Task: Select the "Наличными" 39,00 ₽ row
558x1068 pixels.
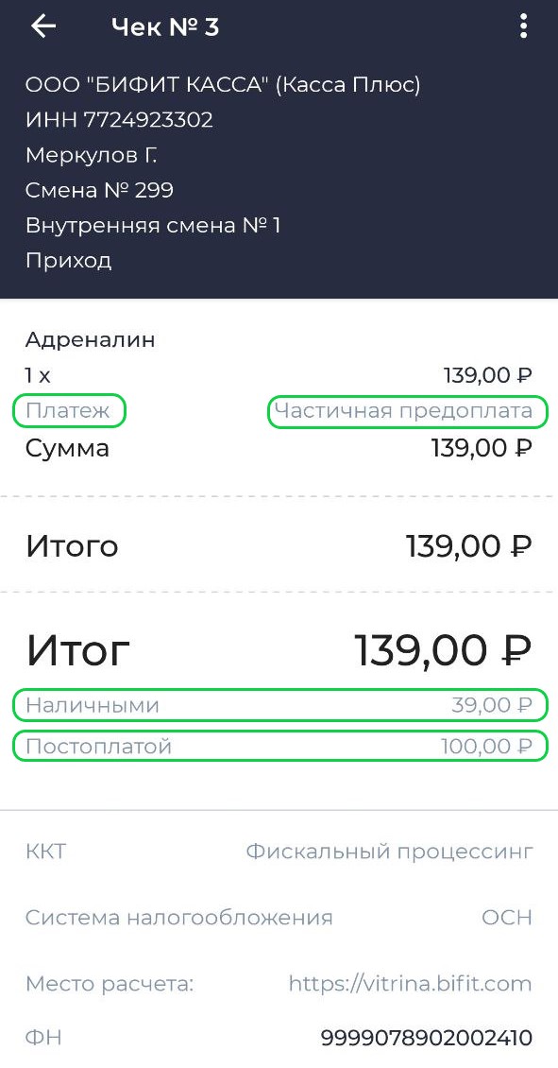Action: tap(279, 705)
